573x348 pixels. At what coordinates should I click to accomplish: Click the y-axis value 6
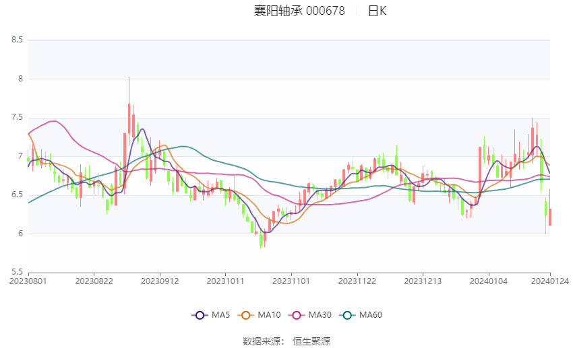[x=20, y=234]
